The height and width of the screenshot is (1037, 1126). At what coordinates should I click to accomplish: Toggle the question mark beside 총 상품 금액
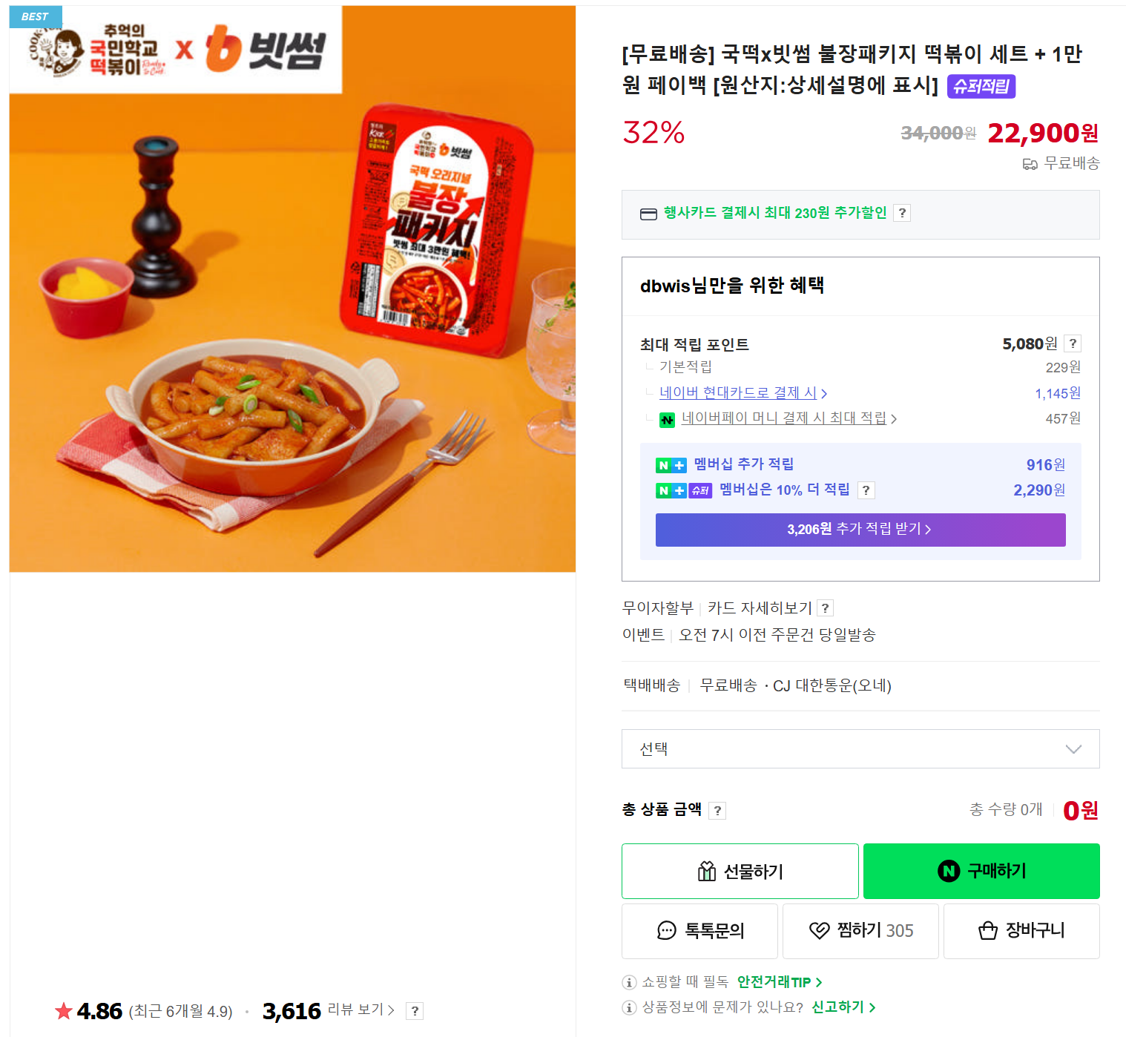717,810
